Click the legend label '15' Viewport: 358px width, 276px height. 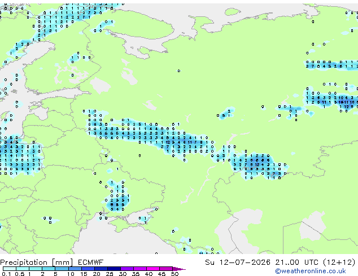(84, 274)
